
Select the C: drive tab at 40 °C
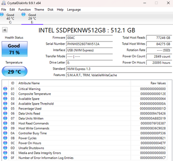click(x=10, y=18)
